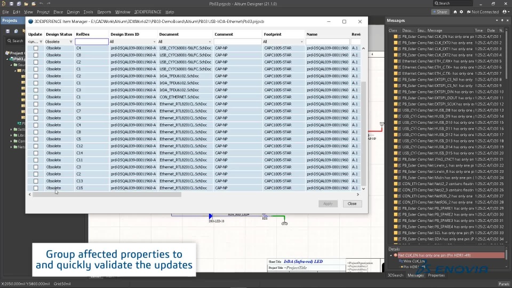Switch to the 3DSearch tab
Image resolution: width=512 pixels, height=288 pixels.
click(395, 275)
